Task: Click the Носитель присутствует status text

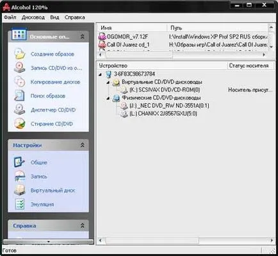Action: (x=250, y=90)
